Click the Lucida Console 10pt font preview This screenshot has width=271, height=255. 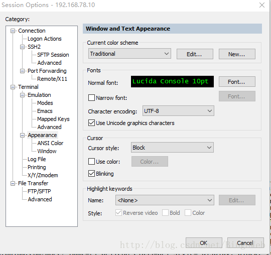coord(172,81)
